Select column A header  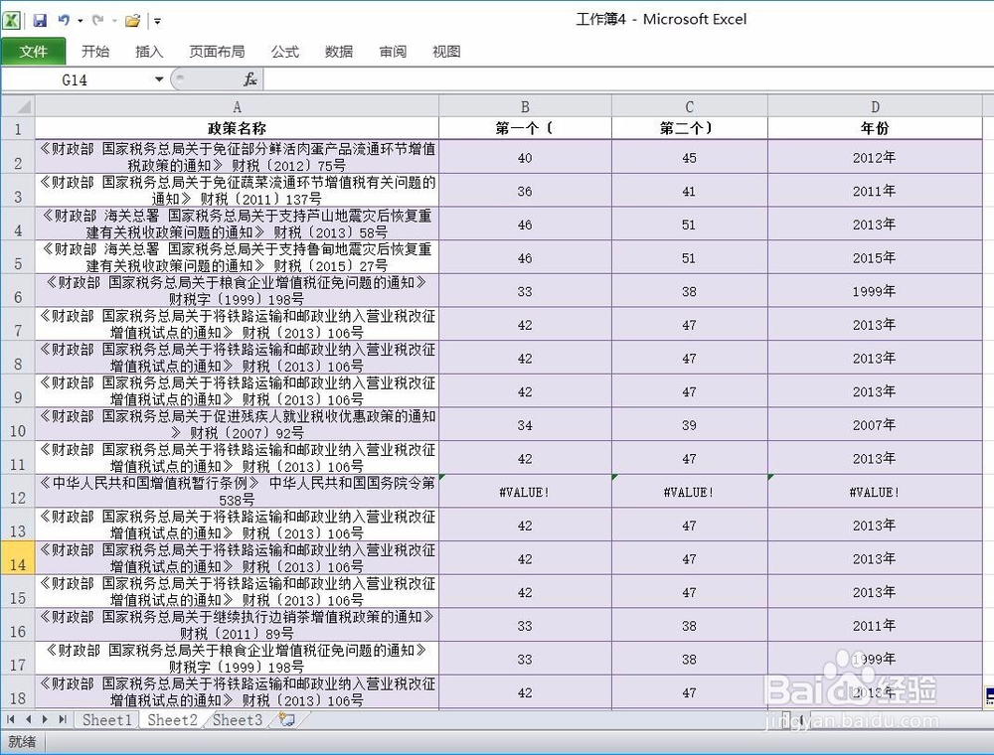click(237, 106)
